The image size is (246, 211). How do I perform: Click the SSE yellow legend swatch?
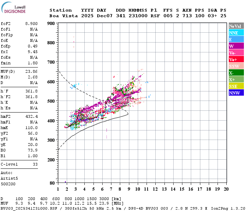[x=236, y=86]
